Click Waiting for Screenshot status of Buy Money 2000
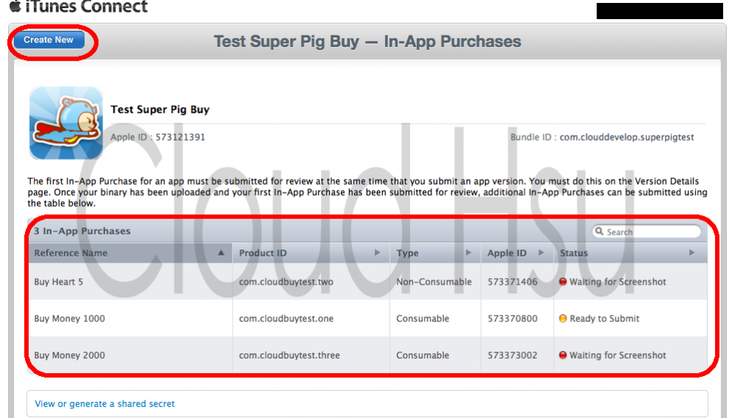 pyautogui.click(x=618, y=355)
